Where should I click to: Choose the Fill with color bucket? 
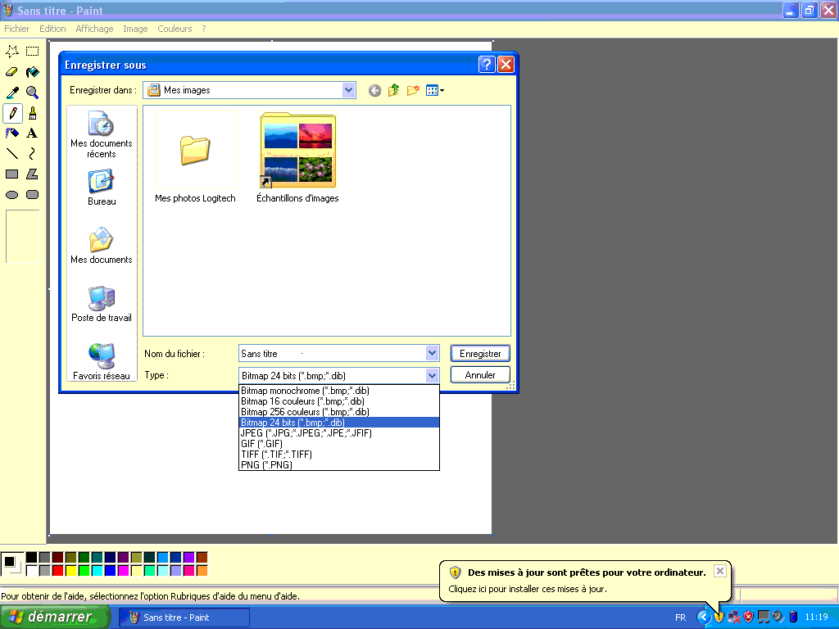(x=33, y=72)
